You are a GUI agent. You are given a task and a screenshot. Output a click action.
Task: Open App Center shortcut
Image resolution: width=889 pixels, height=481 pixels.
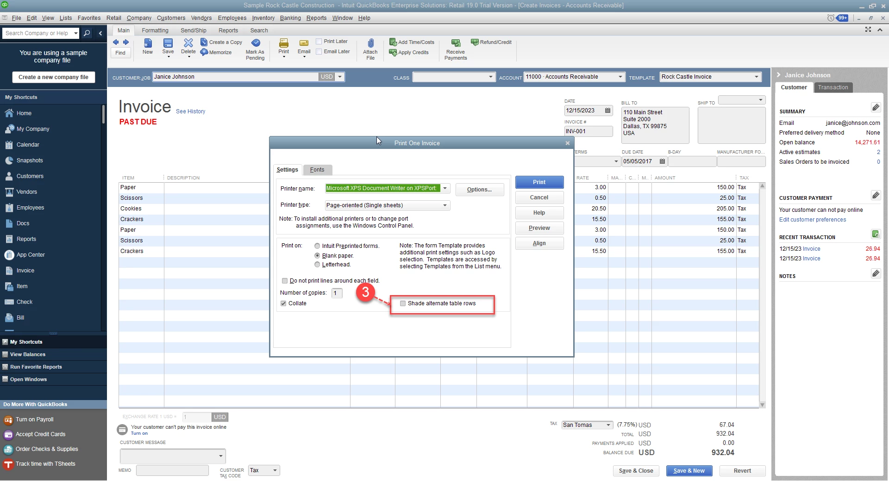31,255
